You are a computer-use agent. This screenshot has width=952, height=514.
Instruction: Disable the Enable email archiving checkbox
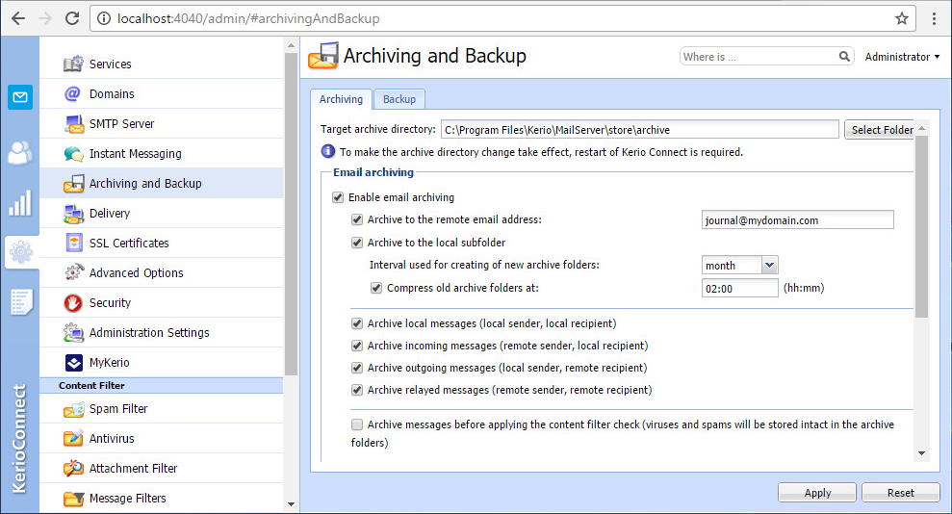tap(338, 197)
